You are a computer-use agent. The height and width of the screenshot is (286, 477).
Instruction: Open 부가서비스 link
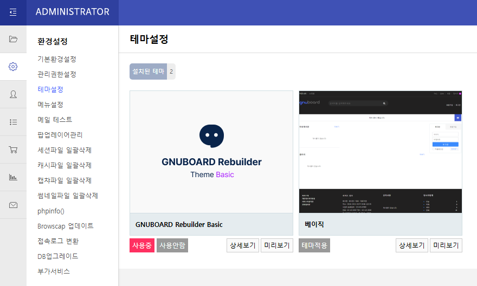(54, 271)
